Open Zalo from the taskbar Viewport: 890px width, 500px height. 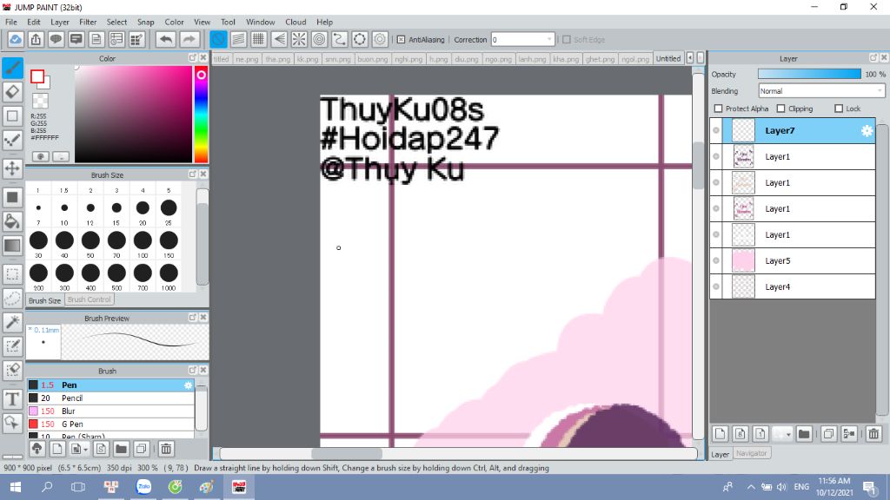point(143,486)
